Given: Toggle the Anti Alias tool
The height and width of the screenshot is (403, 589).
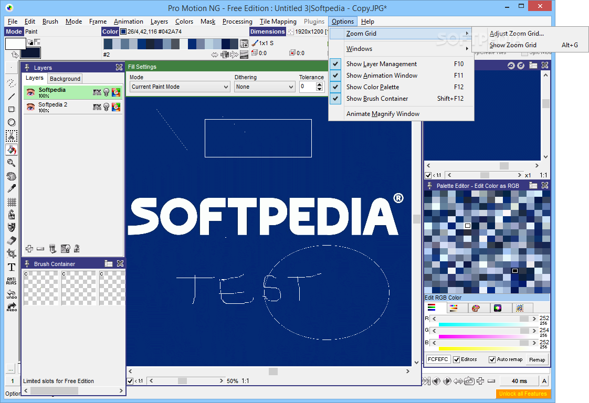Looking at the screenshot, I should pos(11,281).
